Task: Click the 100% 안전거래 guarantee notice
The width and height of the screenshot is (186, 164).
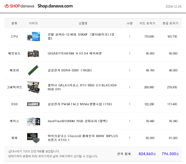Action: click(x=33, y=151)
